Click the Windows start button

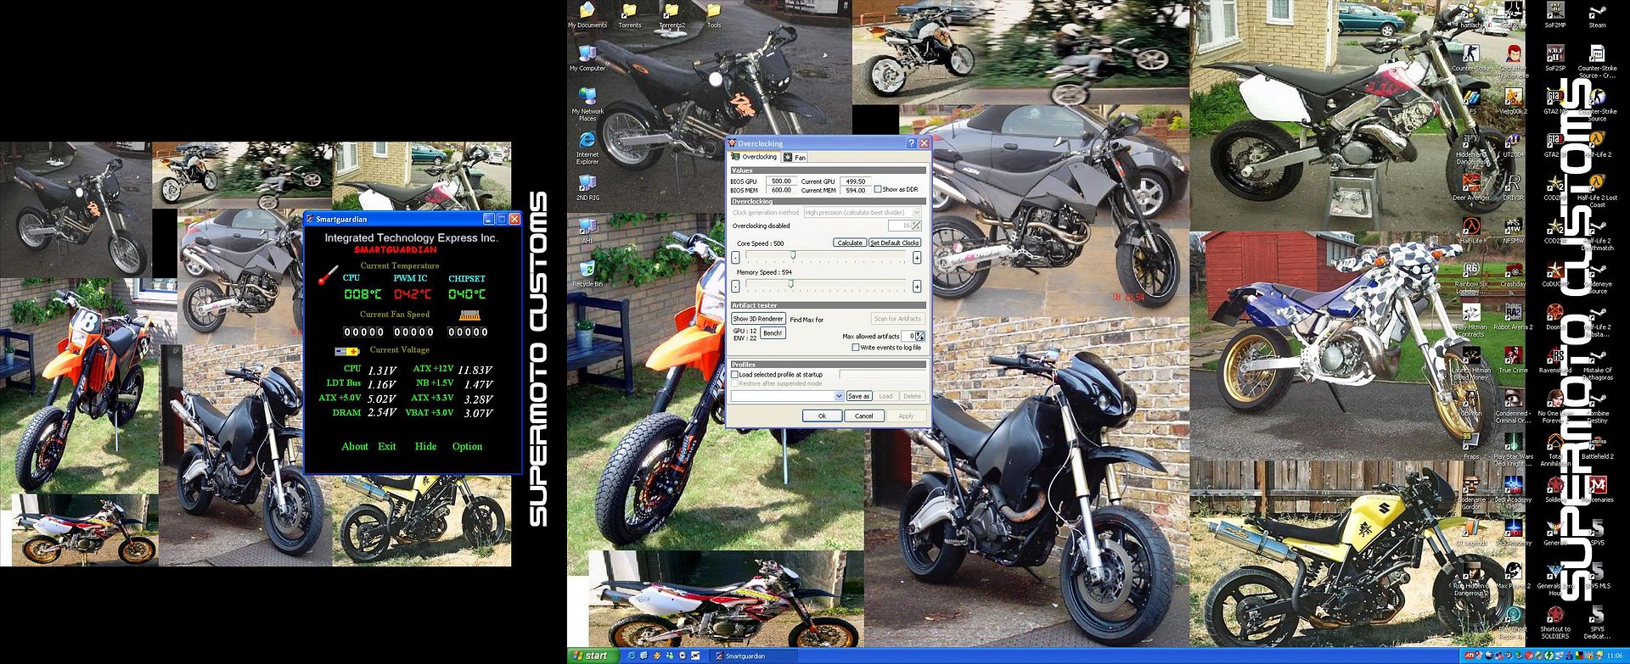(x=592, y=656)
